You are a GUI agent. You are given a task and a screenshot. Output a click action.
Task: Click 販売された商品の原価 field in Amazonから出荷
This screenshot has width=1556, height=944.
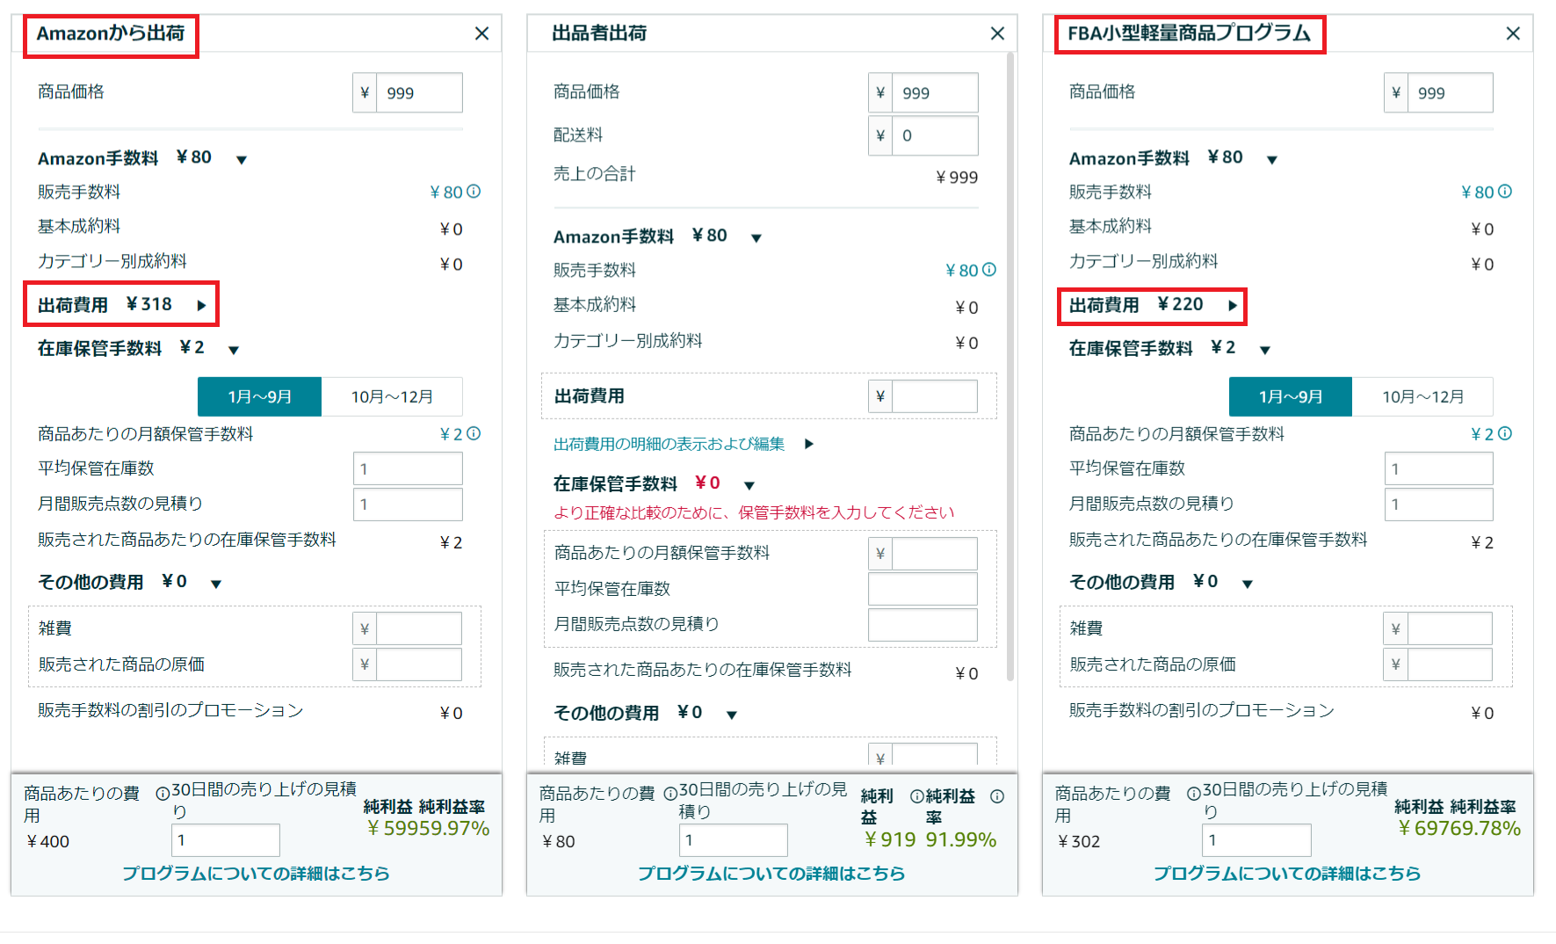(x=419, y=664)
